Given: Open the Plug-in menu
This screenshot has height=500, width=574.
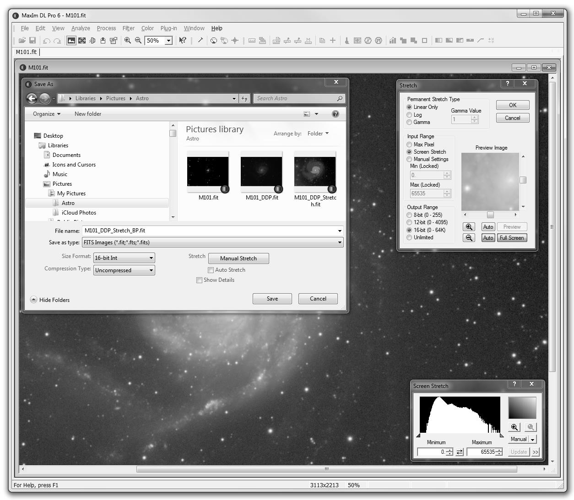Looking at the screenshot, I should pyautogui.click(x=168, y=28).
